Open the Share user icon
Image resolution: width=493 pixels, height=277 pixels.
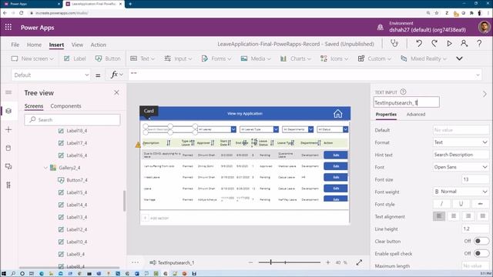464,43
